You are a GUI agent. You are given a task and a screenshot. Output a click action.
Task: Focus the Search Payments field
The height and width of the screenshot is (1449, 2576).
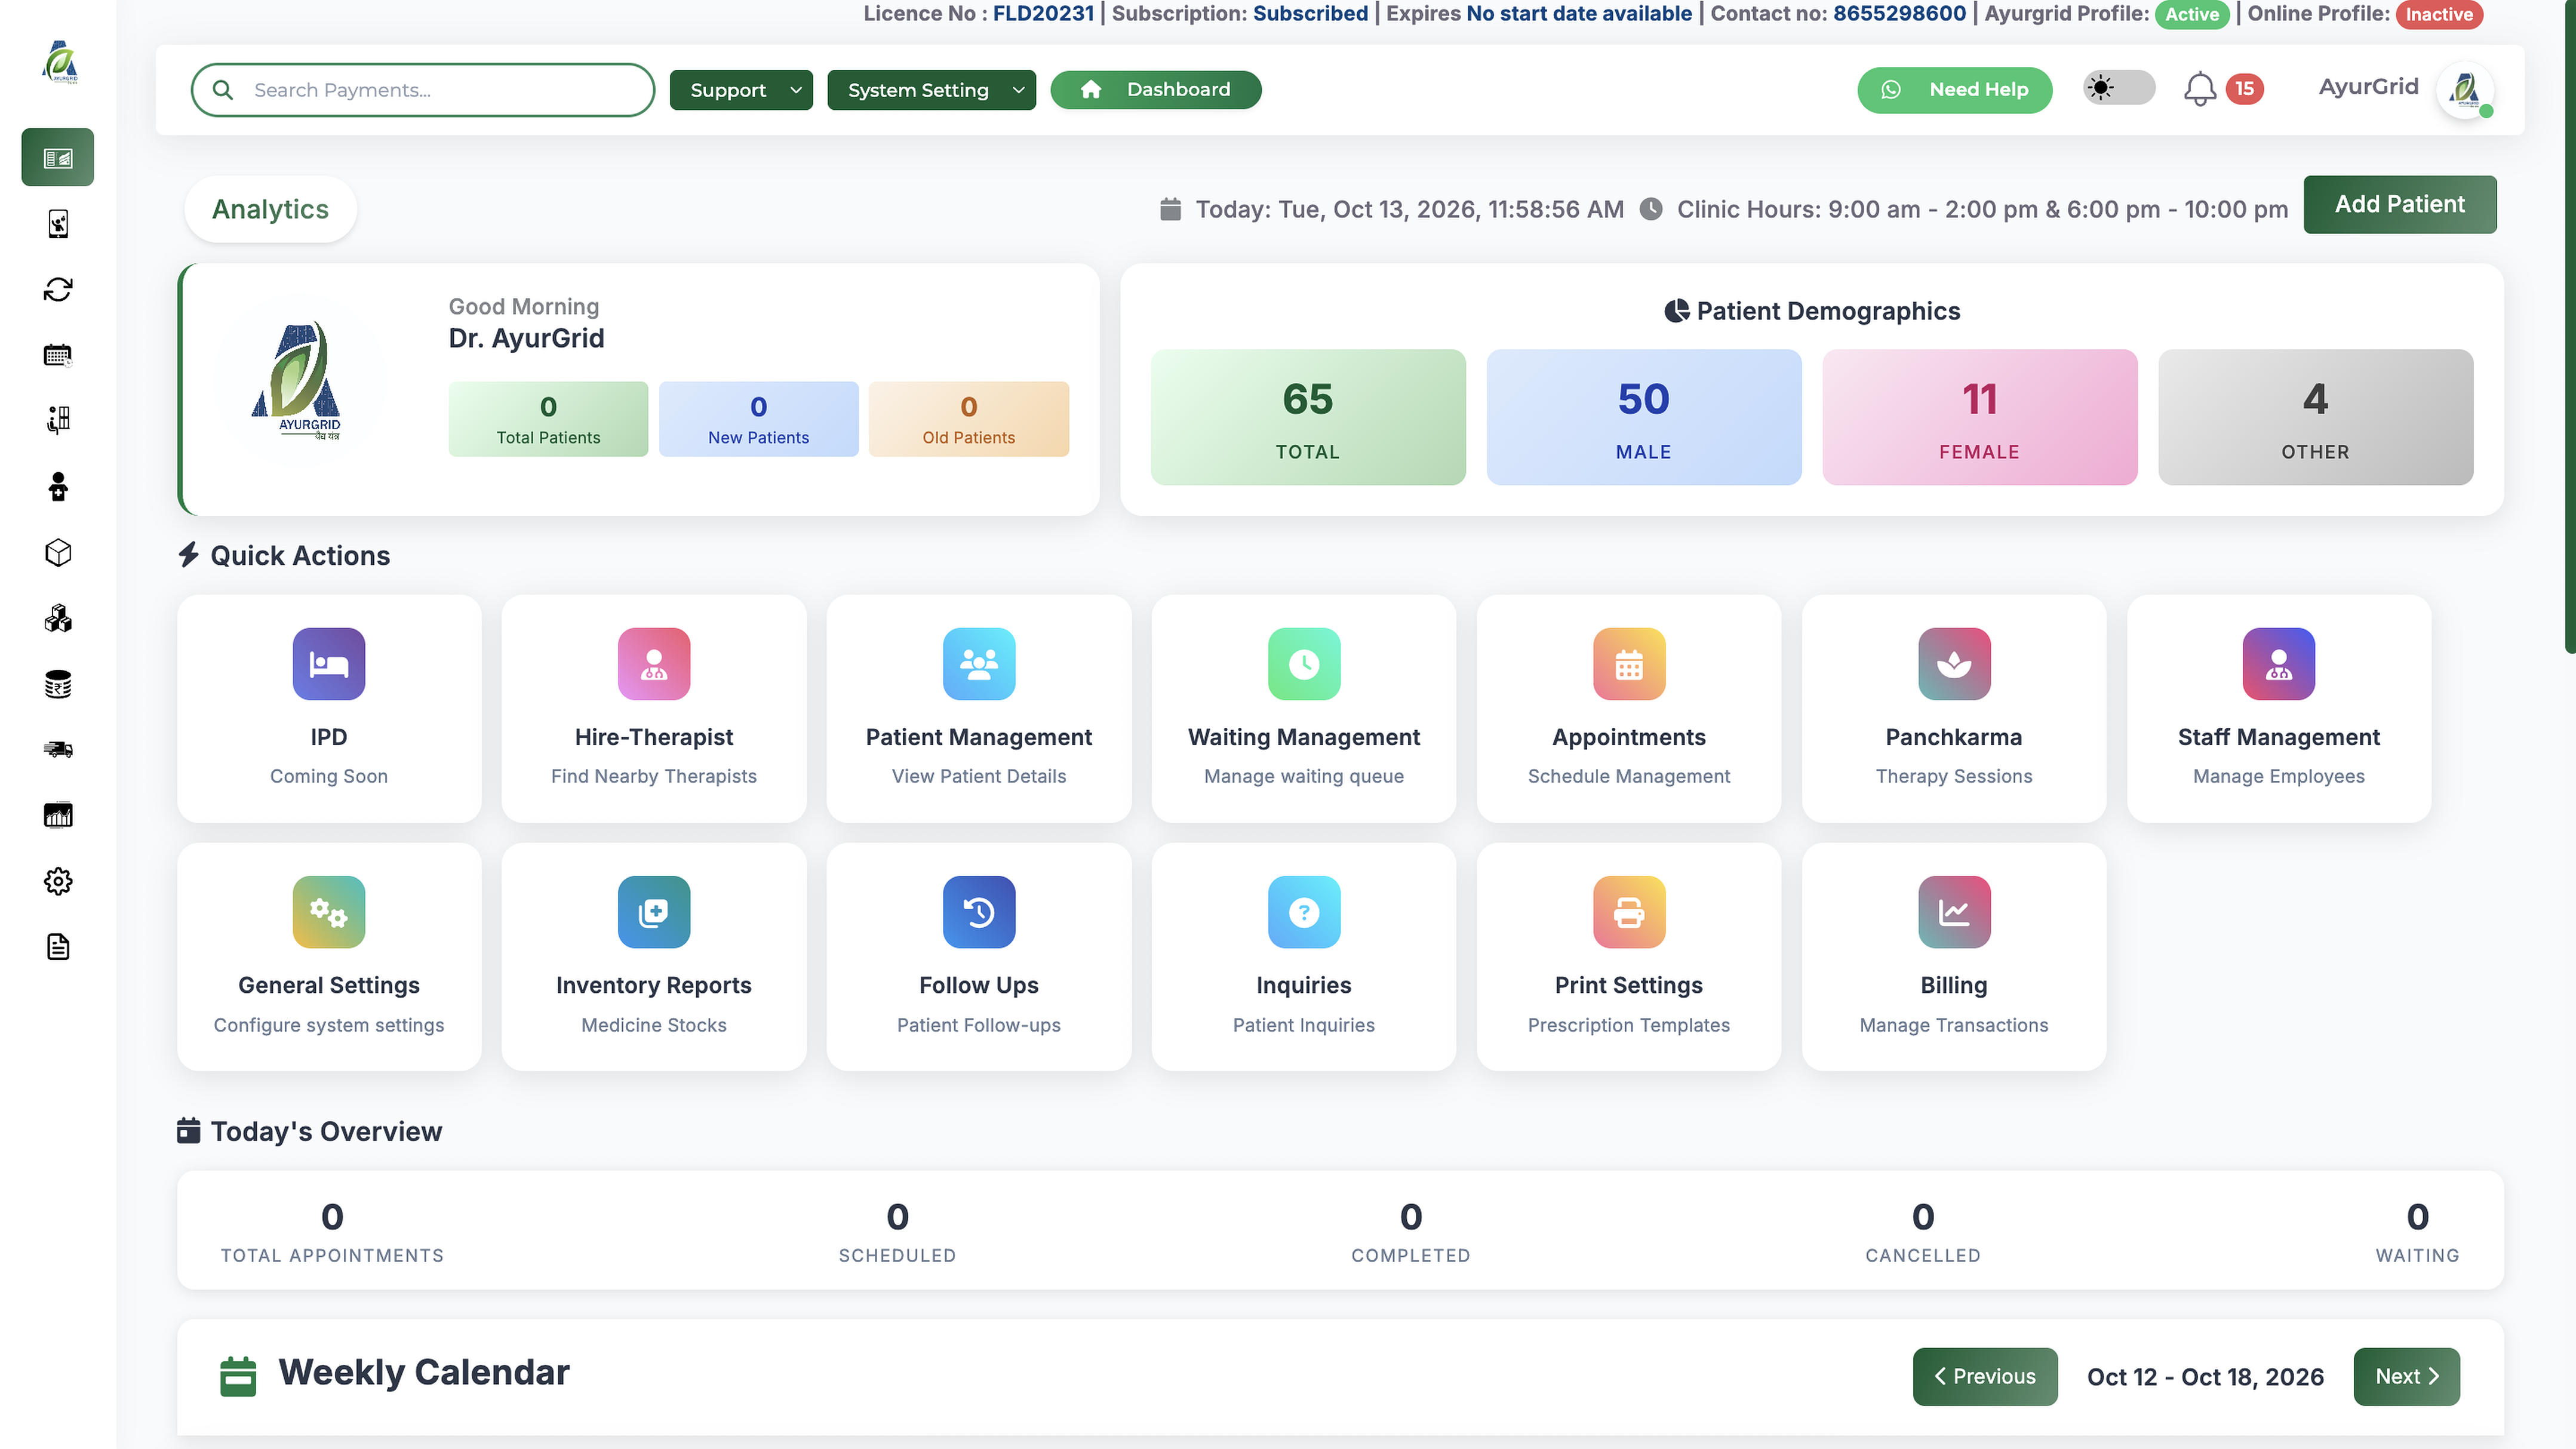(422, 90)
